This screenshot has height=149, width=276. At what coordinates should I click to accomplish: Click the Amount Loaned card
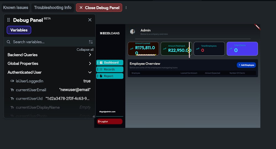pyautogui.click(x=143, y=49)
